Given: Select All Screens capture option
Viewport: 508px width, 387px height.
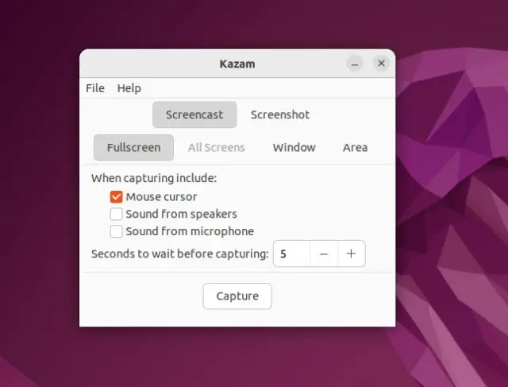Looking at the screenshot, I should coord(216,148).
